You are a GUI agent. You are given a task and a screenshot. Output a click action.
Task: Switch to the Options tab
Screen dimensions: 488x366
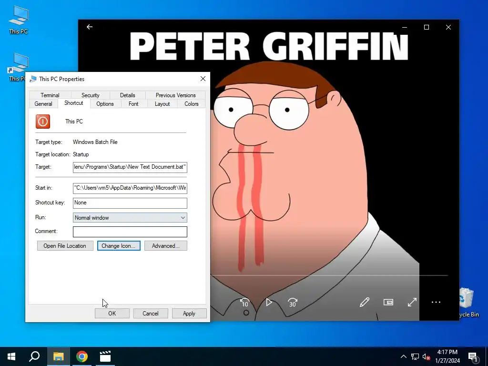pyautogui.click(x=105, y=103)
